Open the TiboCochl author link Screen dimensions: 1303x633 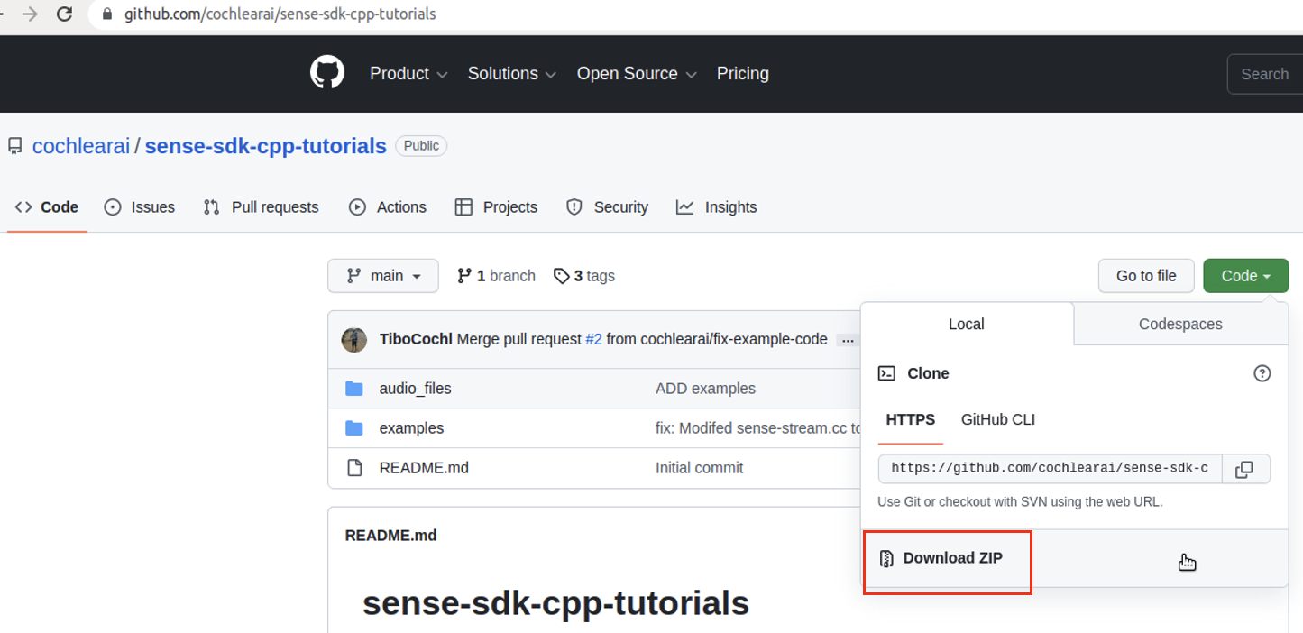416,340
